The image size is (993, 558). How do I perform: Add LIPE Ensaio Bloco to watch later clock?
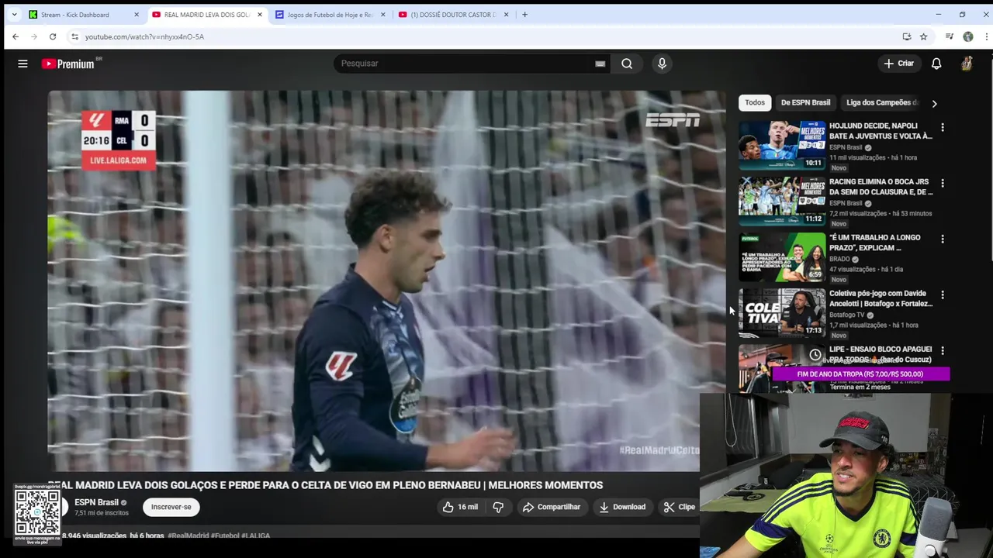[815, 355]
